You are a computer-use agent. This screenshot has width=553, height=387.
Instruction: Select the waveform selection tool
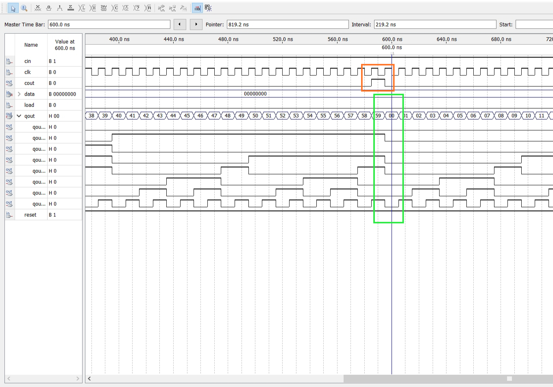[x=13, y=8]
